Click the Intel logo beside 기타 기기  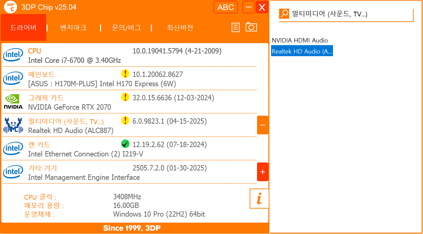pyautogui.click(x=13, y=172)
